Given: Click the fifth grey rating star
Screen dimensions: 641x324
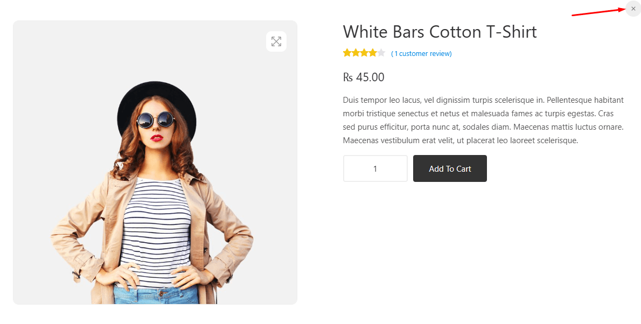Looking at the screenshot, I should 381,53.
